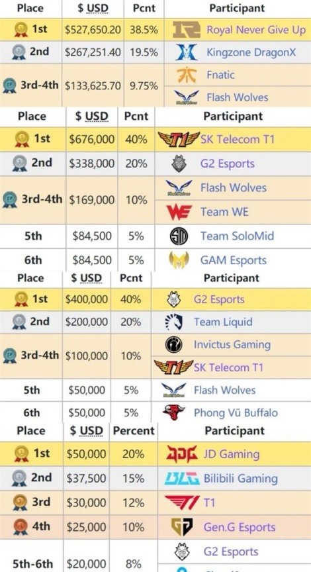The height and width of the screenshot is (572, 311).
Task: Click the Fnatic orange logo
Action: (187, 75)
